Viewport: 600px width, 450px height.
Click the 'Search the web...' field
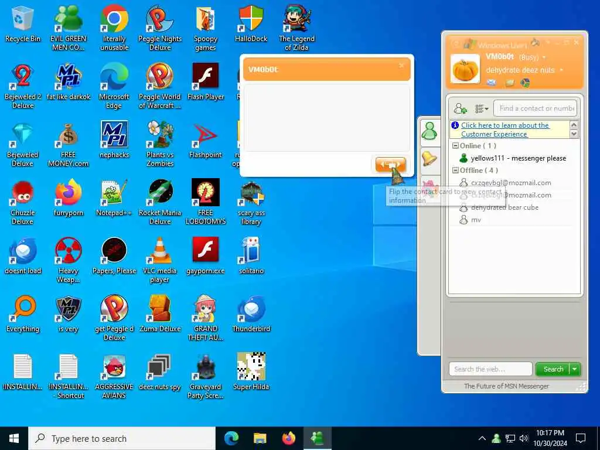click(490, 369)
